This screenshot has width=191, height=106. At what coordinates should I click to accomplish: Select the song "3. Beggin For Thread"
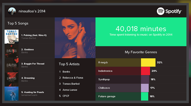coord(33,64)
